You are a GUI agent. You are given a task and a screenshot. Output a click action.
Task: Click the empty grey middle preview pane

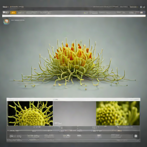click(x=75, y=113)
